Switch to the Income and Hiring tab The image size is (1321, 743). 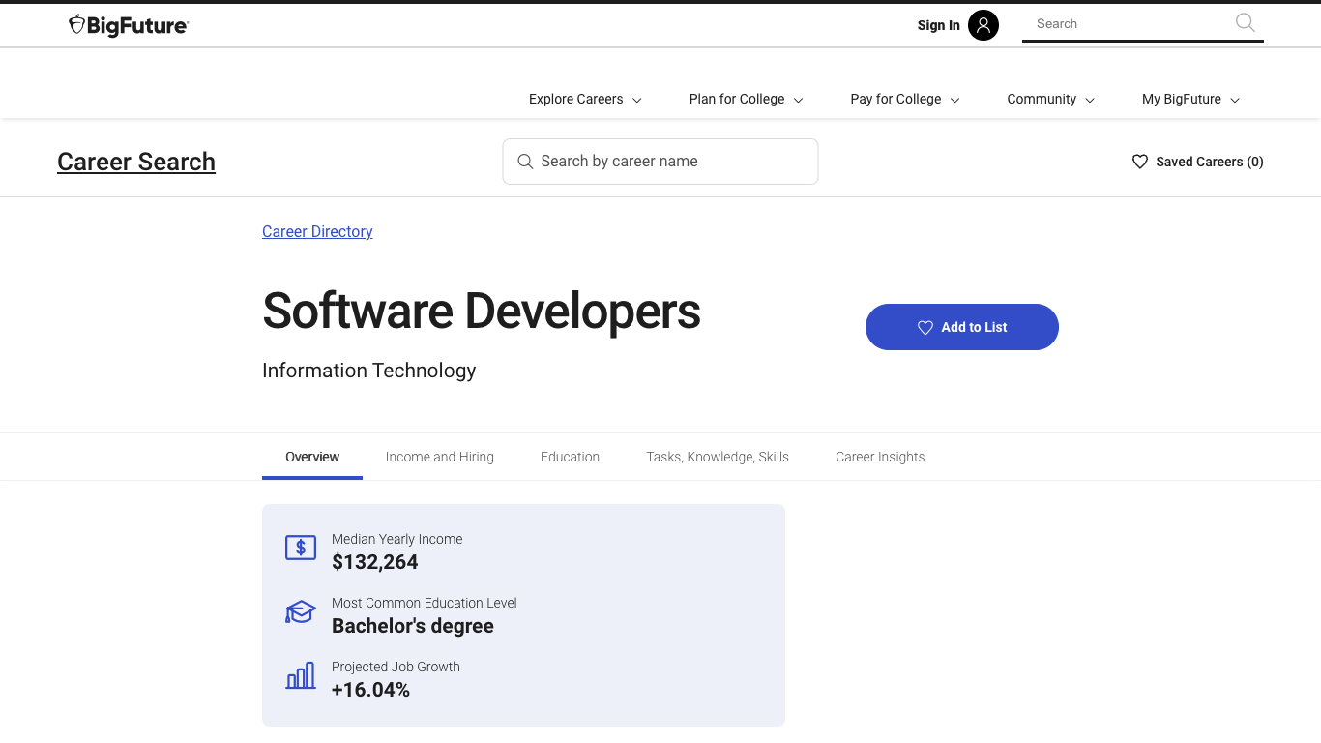click(x=440, y=457)
